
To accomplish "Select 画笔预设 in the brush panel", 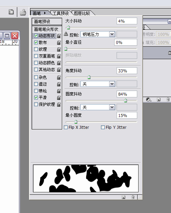I will point(47,21).
